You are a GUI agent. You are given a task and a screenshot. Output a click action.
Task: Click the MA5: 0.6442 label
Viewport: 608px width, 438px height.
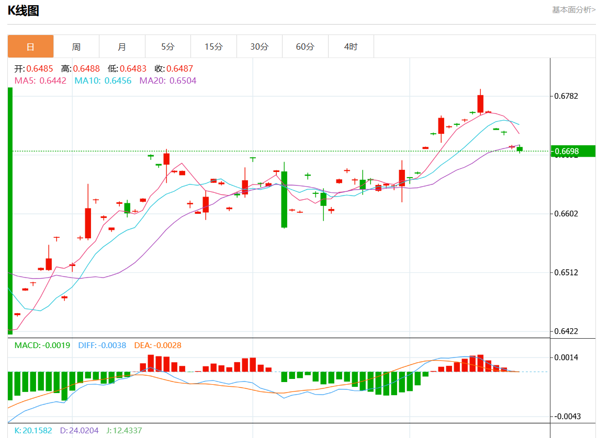(40, 80)
